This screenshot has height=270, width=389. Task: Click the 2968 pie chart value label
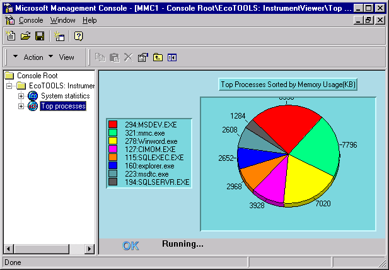[234, 186]
